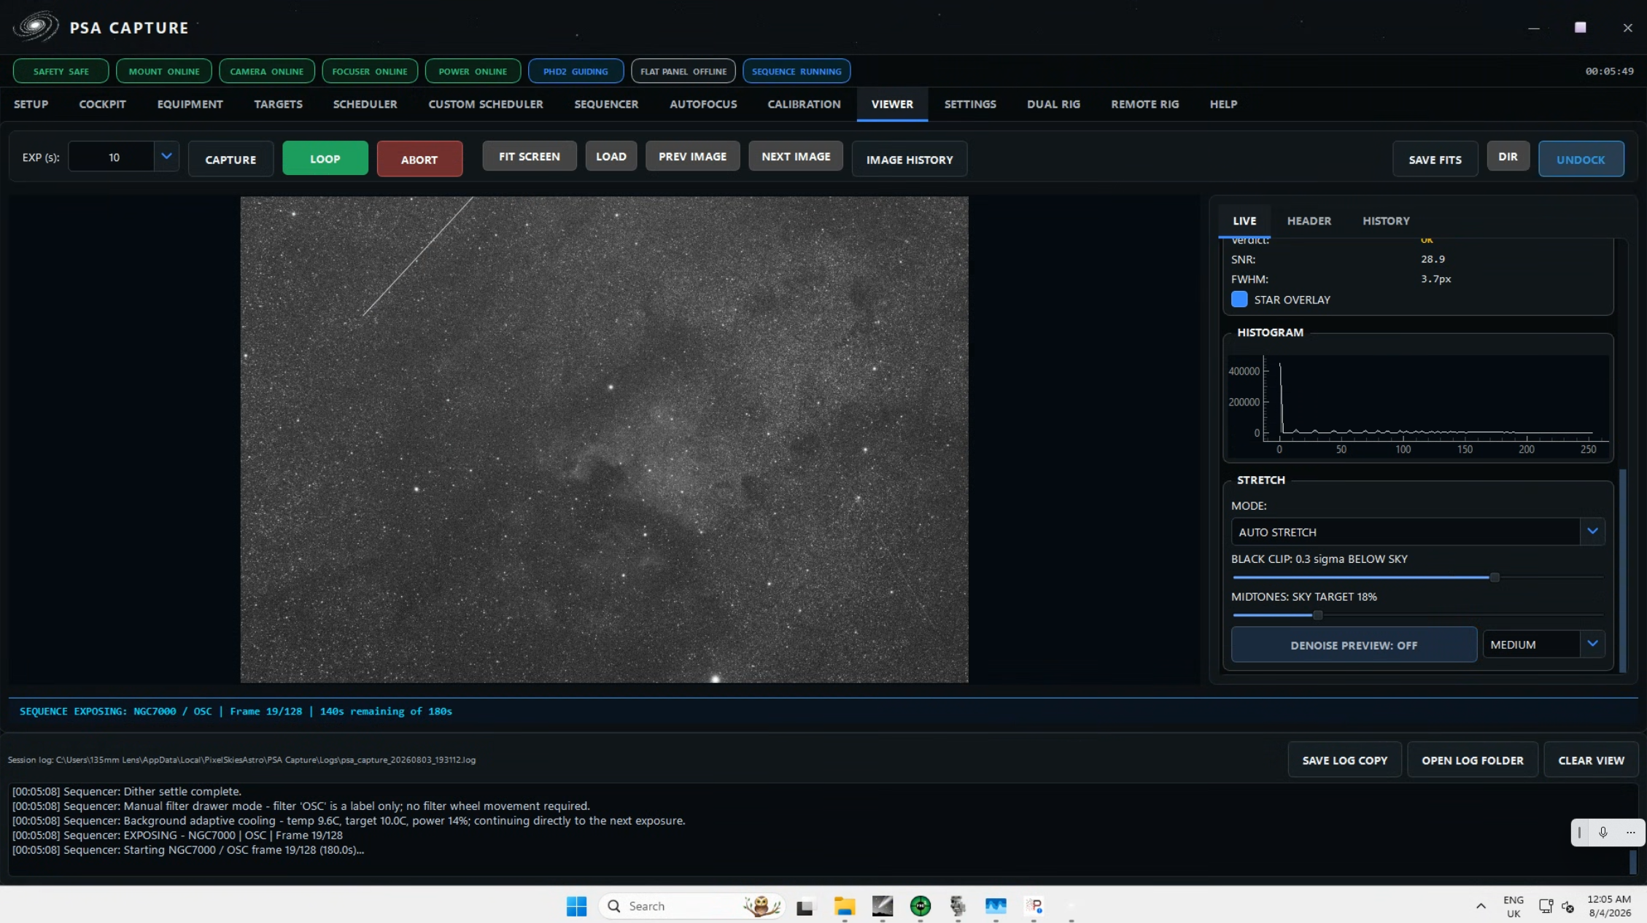This screenshot has height=923, width=1647.
Task: Open Image History
Action: 910,159
